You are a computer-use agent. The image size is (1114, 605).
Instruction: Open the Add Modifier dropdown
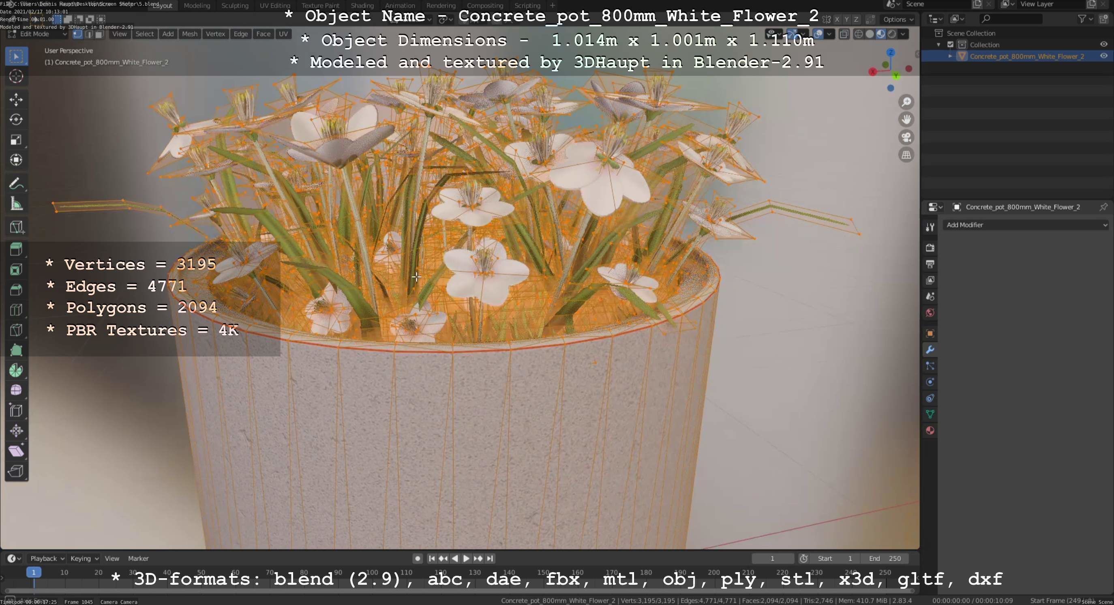click(1025, 225)
